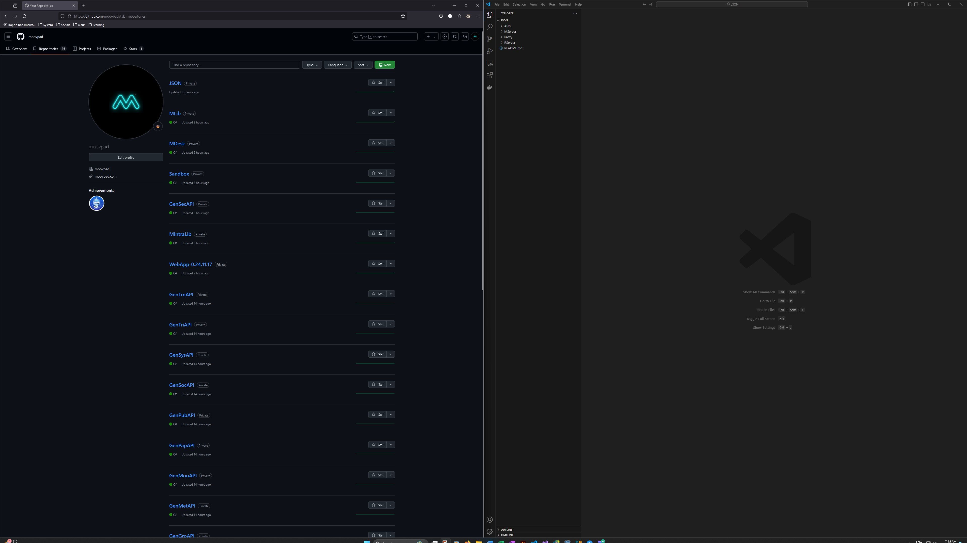The image size is (967, 543).
Task: Reload the GitHub page in Firefox
Action: tap(24, 16)
